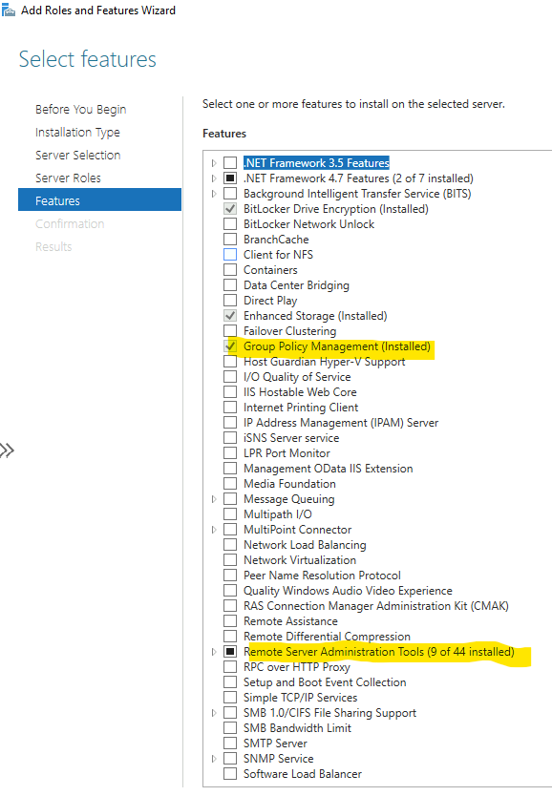Enable the Direct Play checkbox
Screen dimensions: 552x796
pyautogui.click(x=230, y=300)
